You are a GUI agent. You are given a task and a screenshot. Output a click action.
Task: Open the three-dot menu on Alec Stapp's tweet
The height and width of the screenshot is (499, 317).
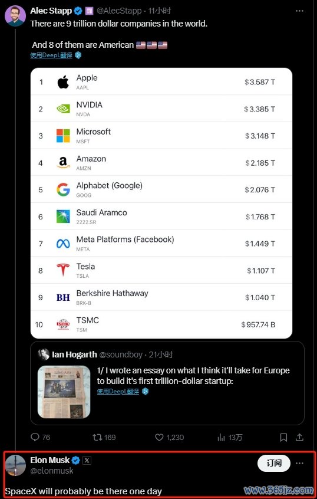(299, 11)
